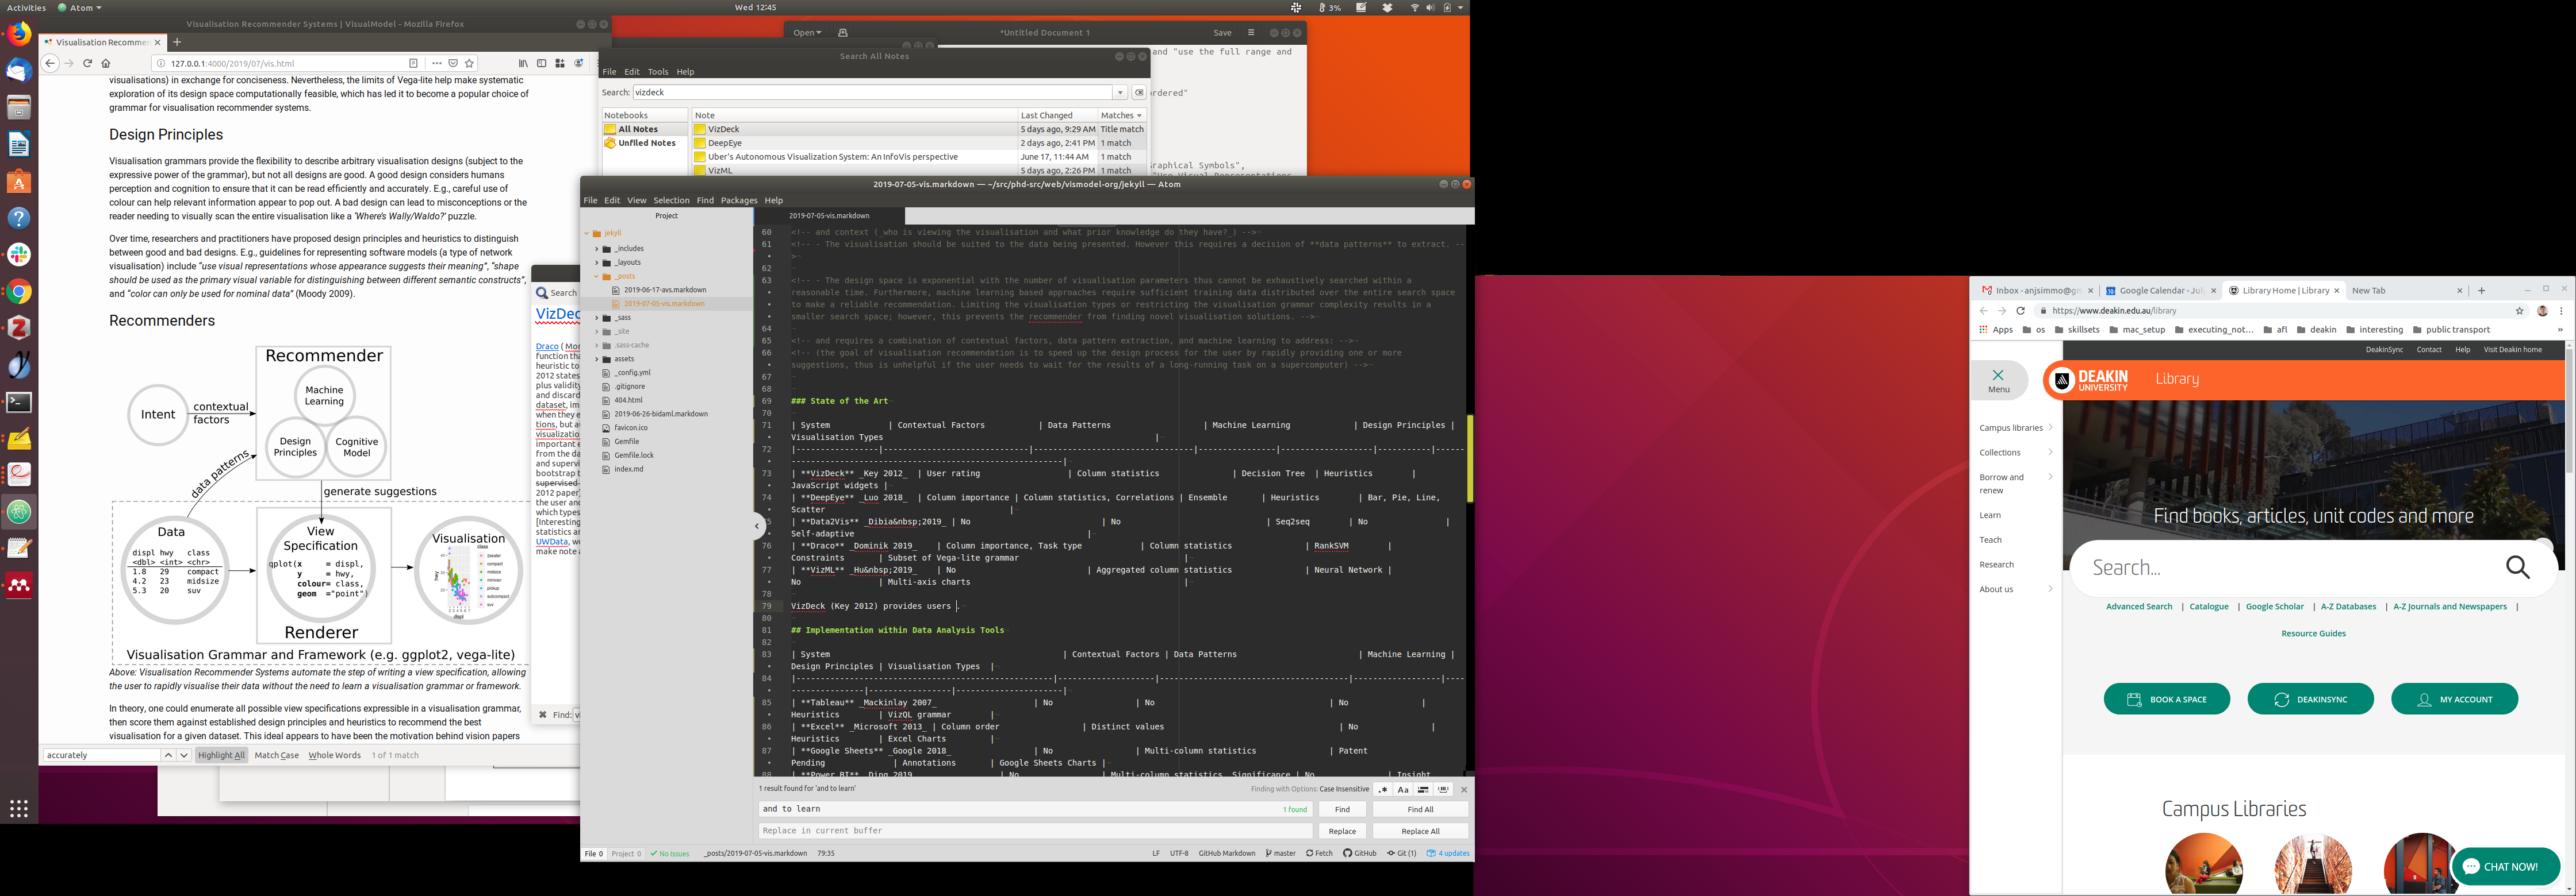Image resolution: width=2576 pixels, height=896 pixels.
Task: Bookmark this page with star icon
Action: pyautogui.click(x=469, y=63)
